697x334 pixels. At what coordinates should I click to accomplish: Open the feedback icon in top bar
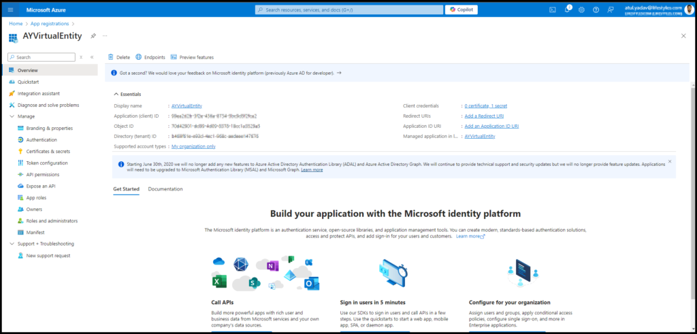tap(611, 10)
